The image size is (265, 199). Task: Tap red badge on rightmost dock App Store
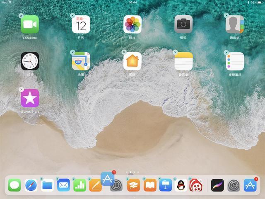(256, 179)
